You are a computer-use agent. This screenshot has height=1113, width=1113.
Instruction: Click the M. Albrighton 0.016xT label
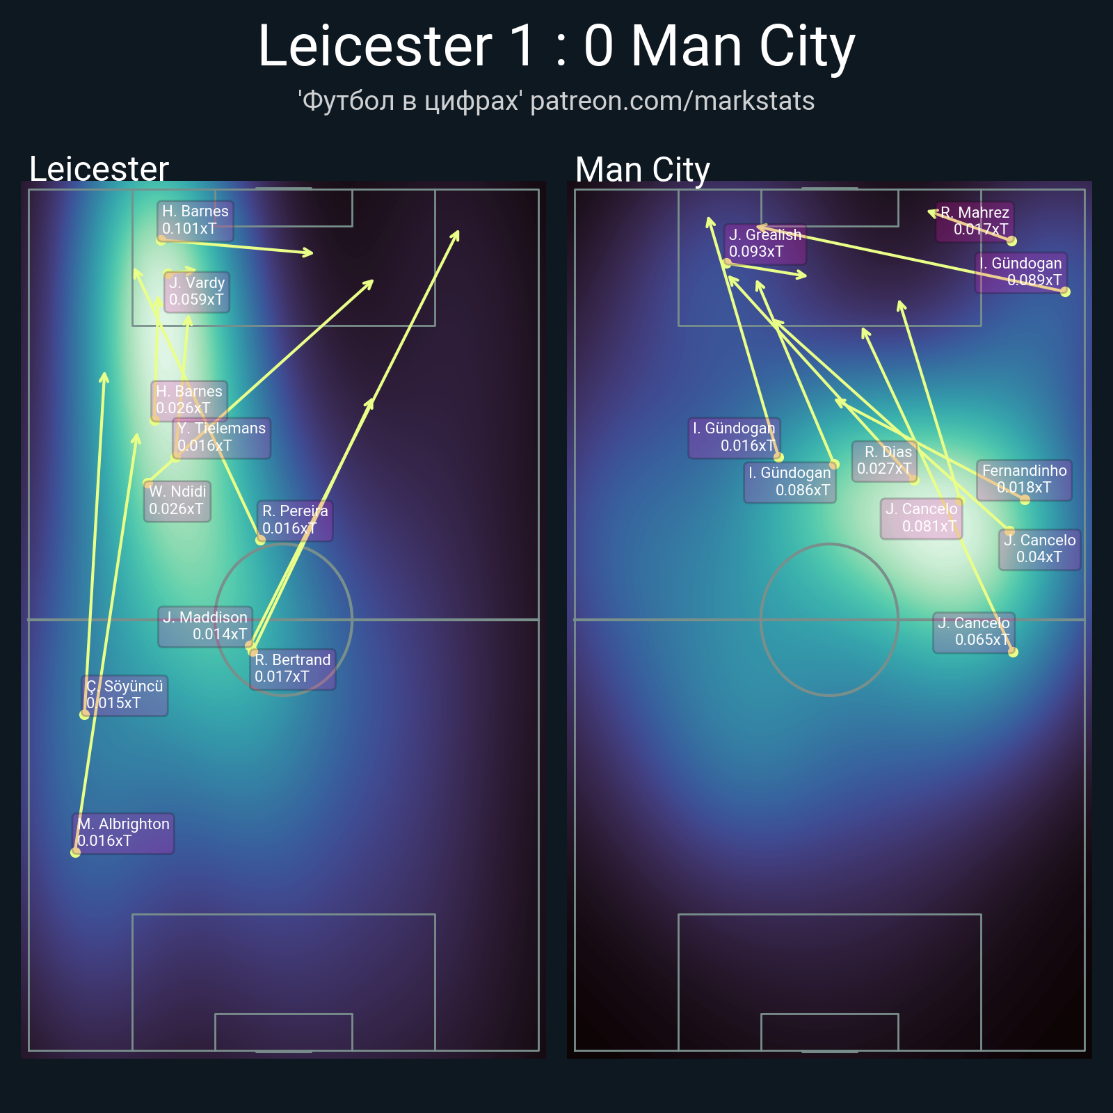point(123,833)
